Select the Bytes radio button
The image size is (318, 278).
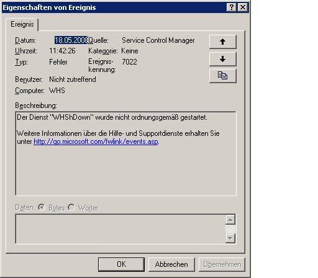pos(42,207)
